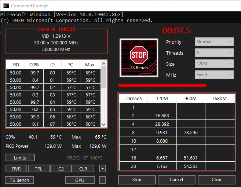
Task: Click the 9.931 result for 8 threads
Action: tap(162, 132)
